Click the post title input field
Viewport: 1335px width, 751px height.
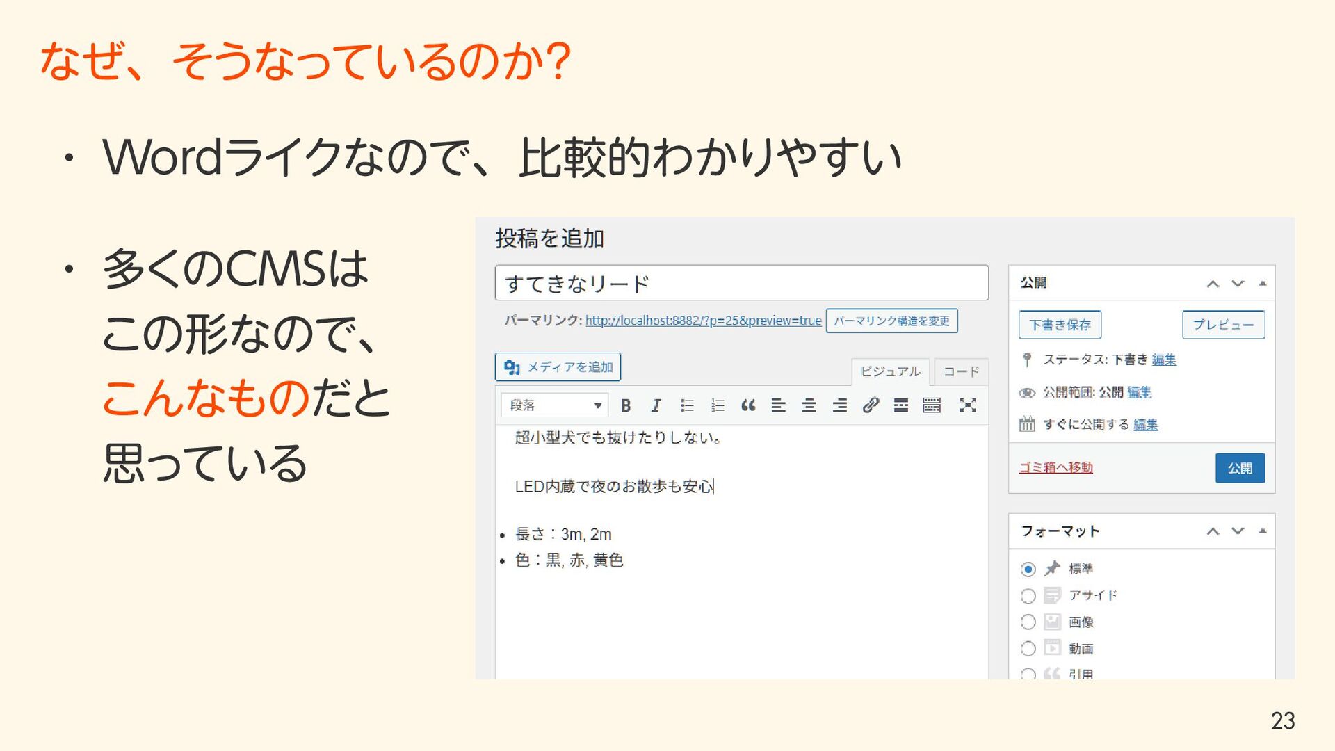(x=741, y=283)
